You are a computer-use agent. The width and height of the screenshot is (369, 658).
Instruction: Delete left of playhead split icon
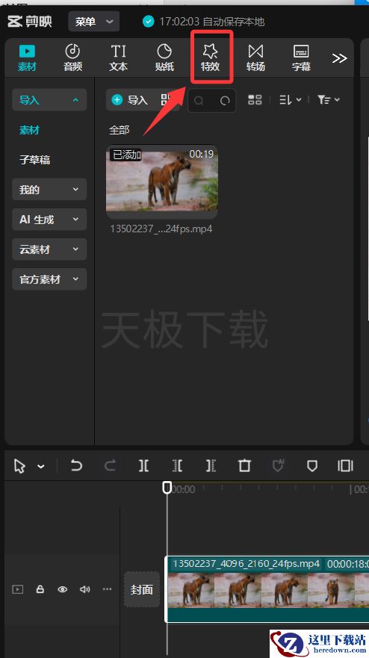177,465
